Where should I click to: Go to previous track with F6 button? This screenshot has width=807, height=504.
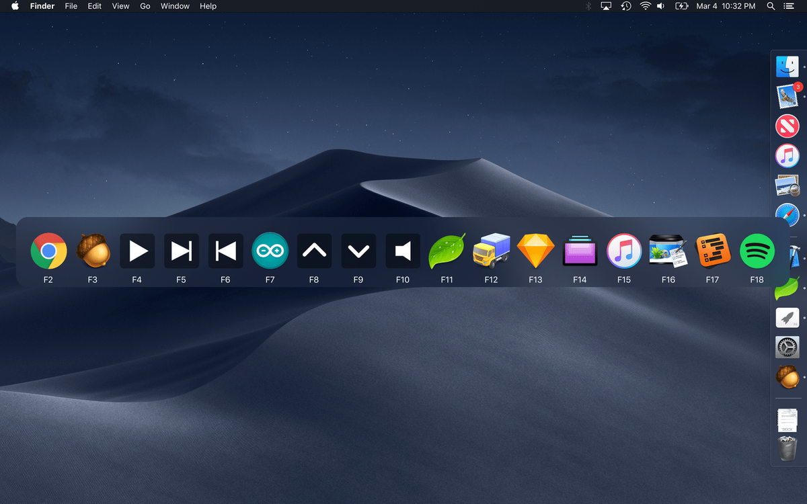pos(225,251)
